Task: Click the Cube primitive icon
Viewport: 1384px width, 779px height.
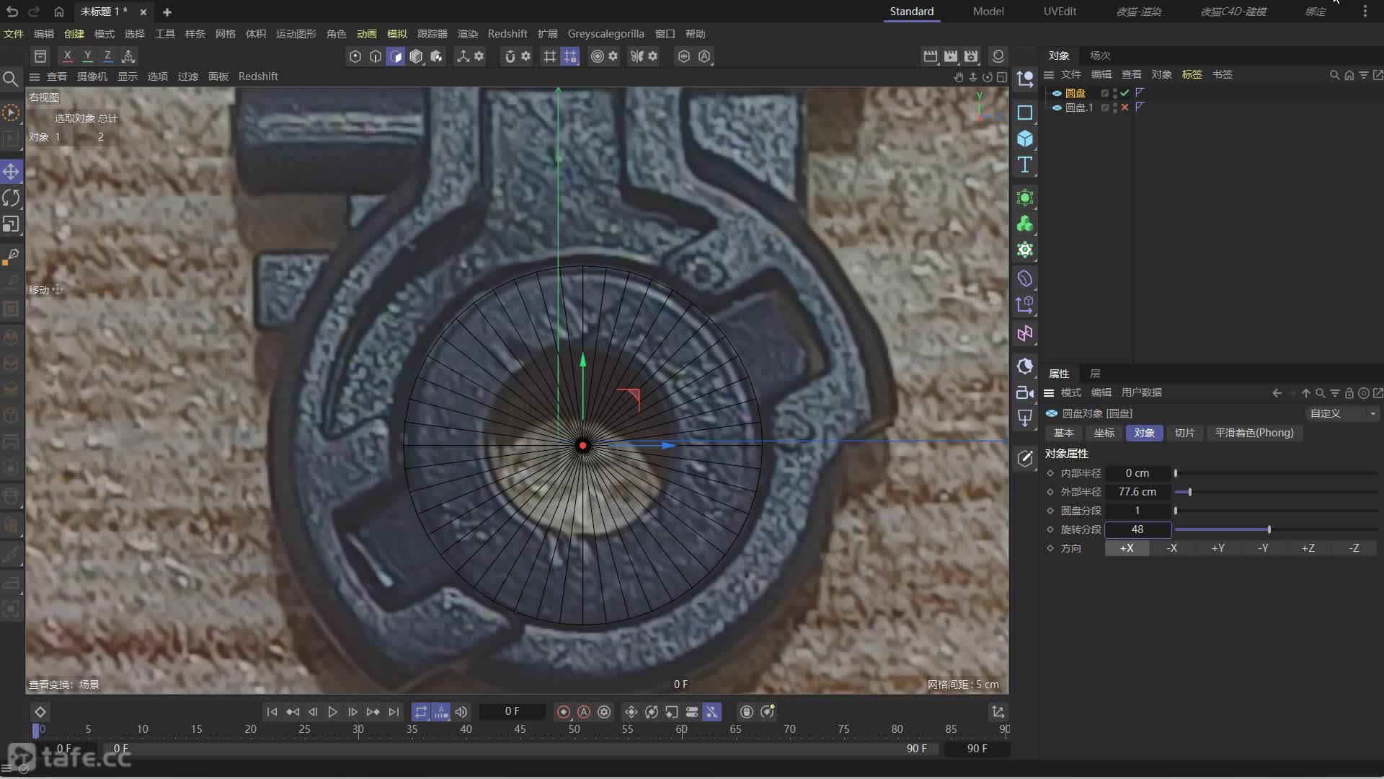Action: (1024, 138)
